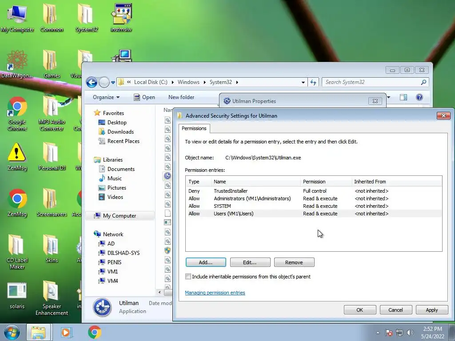The height and width of the screenshot is (341, 455).
Task: Click the Permission column header
Action: coord(326,182)
